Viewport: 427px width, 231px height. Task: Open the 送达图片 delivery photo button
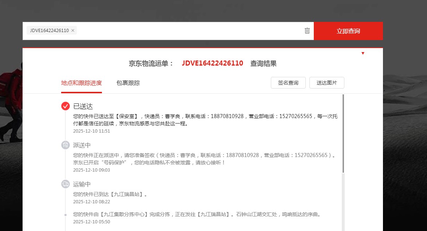coord(327,83)
